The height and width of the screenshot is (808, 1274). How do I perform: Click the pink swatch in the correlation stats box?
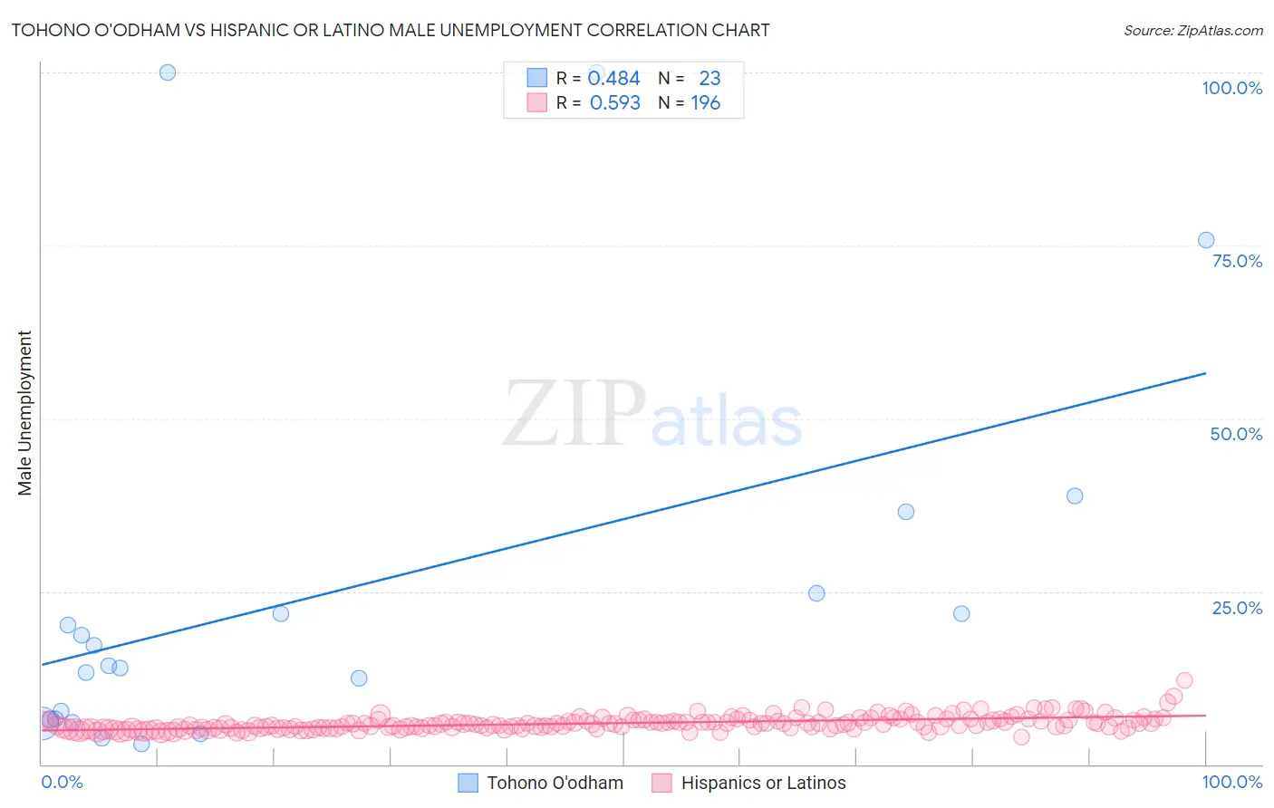pyautogui.click(x=537, y=102)
